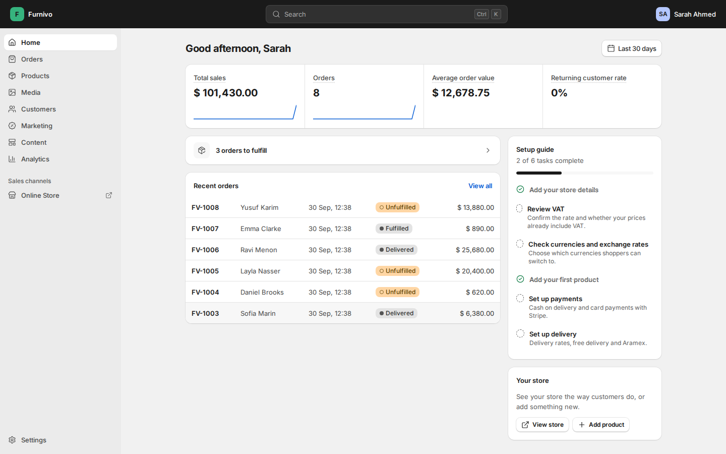
Task: Click the calendar icon in date range button
Action: pos(611,48)
